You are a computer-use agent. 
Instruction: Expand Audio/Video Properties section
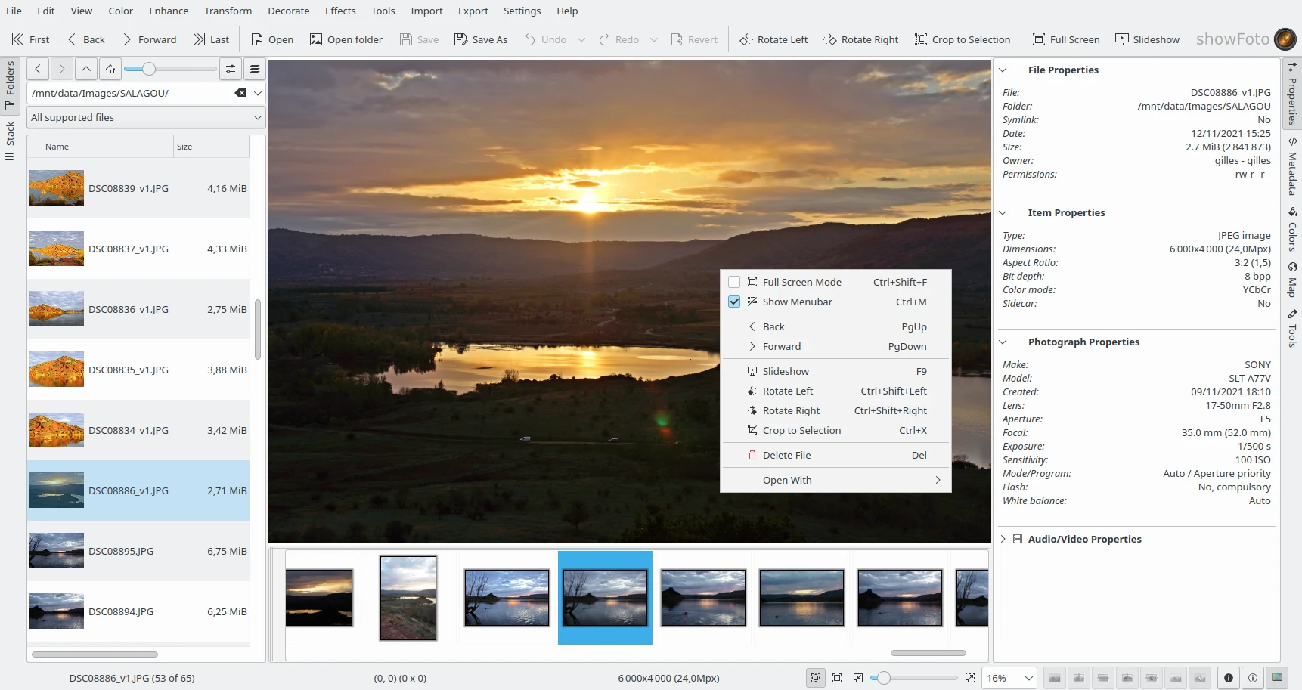1003,539
